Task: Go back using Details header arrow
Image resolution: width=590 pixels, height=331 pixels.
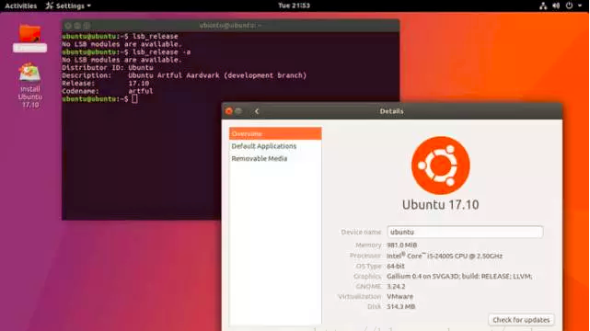Action: [x=257, y=111]
